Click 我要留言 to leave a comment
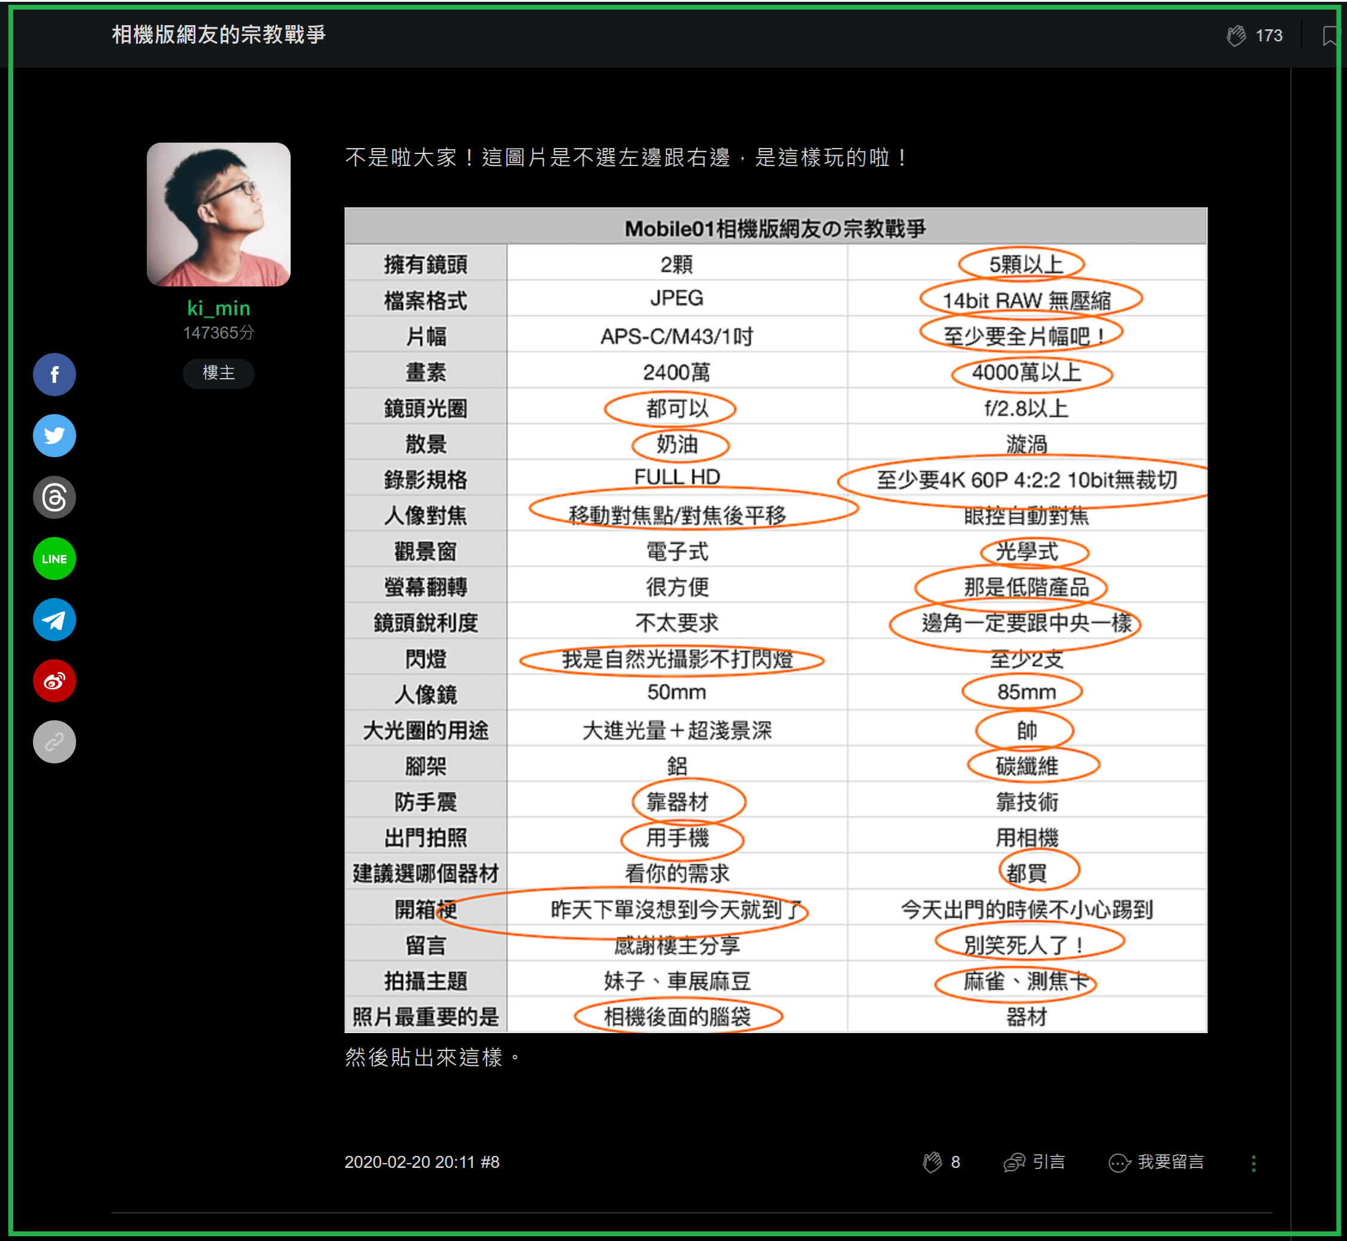Viewport: 1347px width, 1241px height. pyautogui.click(x=1156, y=1162)
